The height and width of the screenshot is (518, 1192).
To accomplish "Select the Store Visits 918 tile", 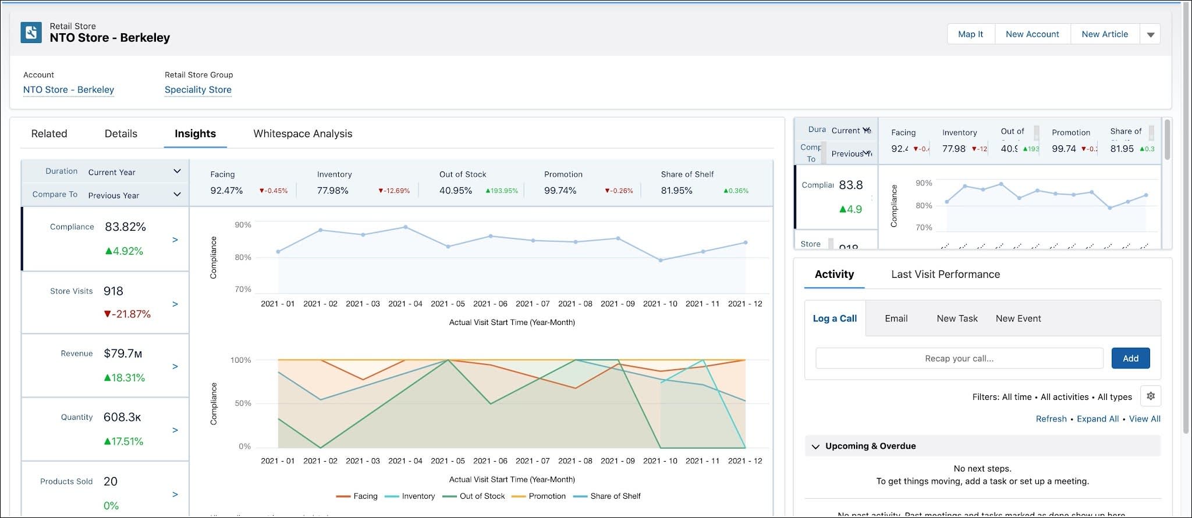I will [105, 303].
